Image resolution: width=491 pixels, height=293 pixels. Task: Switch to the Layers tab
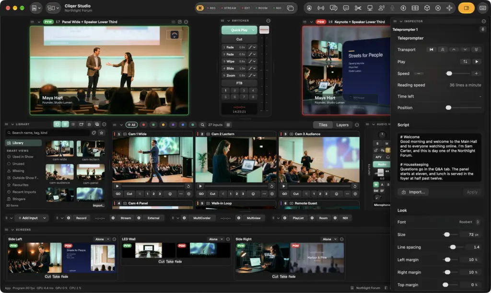click(342, 125)
